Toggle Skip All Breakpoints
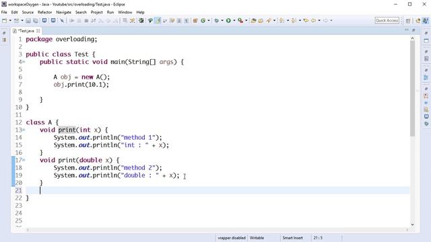 [x=62, y=21]
